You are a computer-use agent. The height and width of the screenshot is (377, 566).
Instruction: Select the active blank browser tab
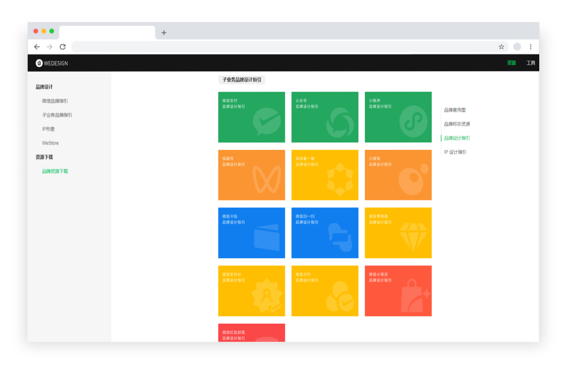[x=107, y=32]
